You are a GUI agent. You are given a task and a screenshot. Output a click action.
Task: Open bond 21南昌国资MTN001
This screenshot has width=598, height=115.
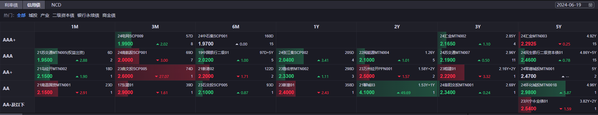54,85
